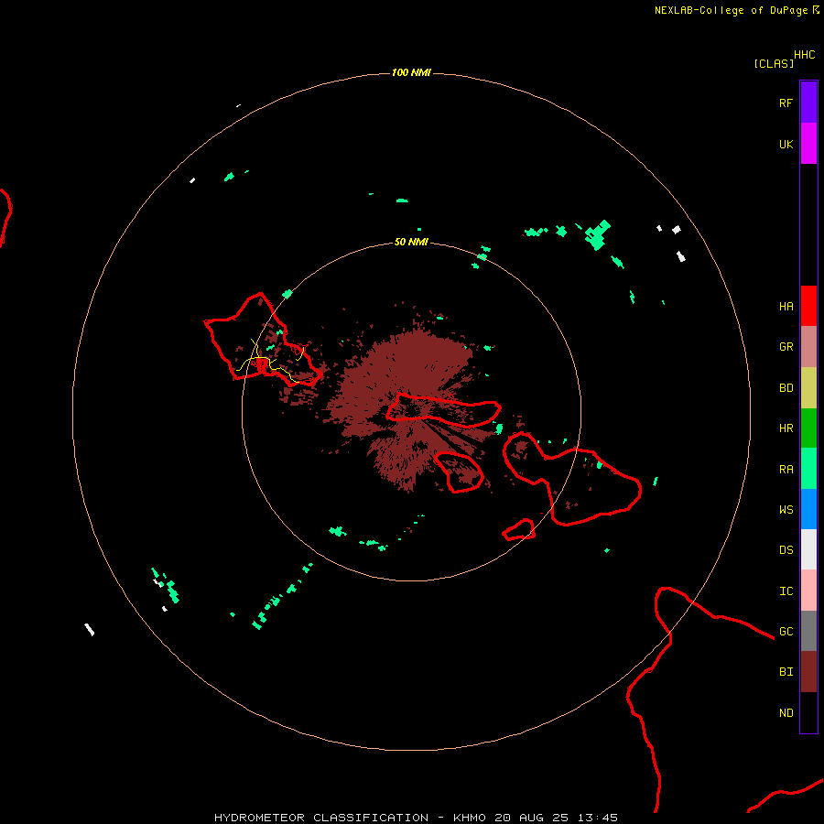Image resolution: width=824 pixels, height=824 pixels.
Task: Click the 20 AUG 25 date text
Action: 531,818
